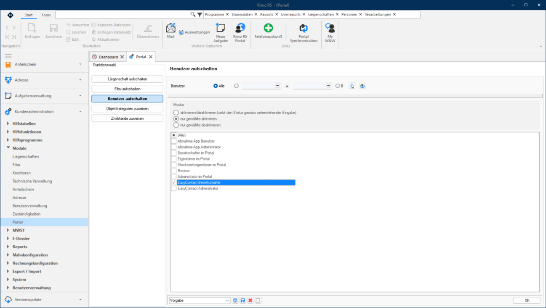546x308 pixels.
Task: Expand the Versionsupdate sidebar section
Action: point(44,300)
